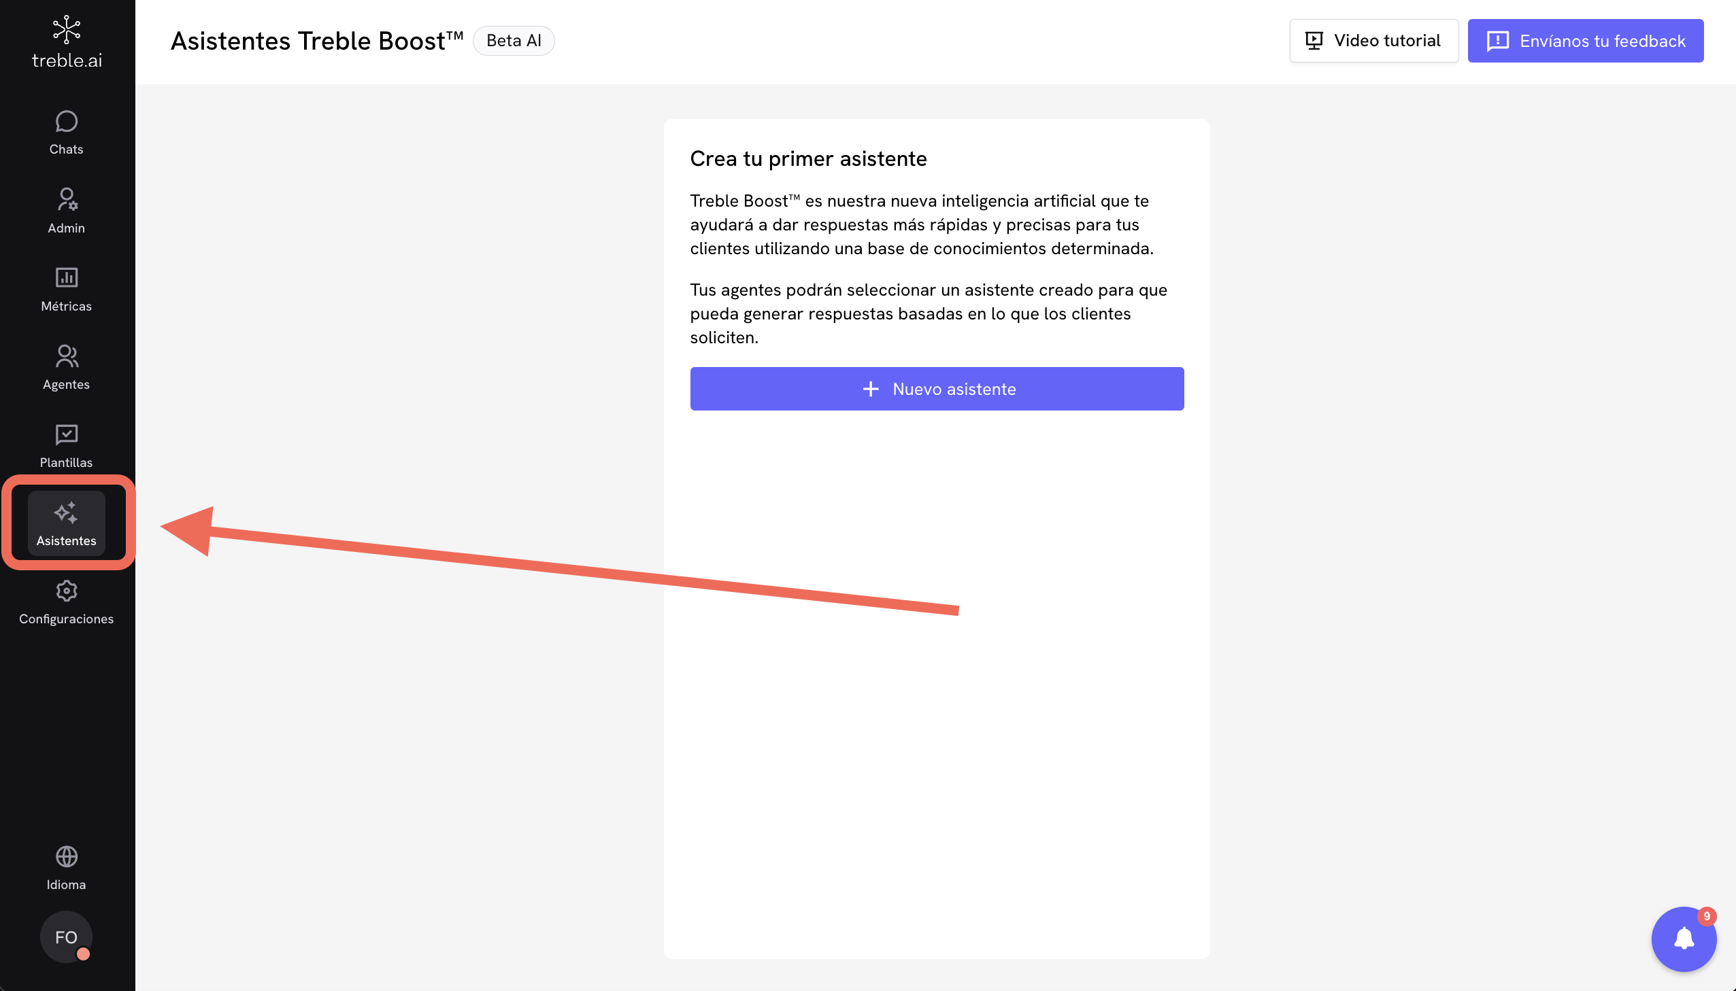The image size is (1736, 991).
Task: Click the Asistentes Treble Boost heading
Action: click(317, 41)
